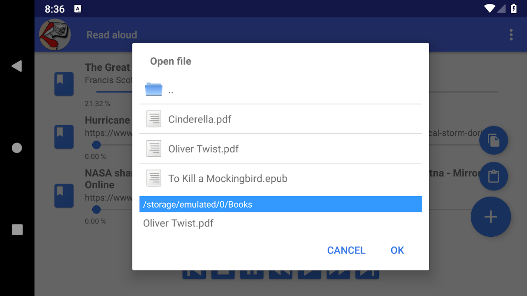Tap the NASA article bookmark icon

[x=64, y=195]
